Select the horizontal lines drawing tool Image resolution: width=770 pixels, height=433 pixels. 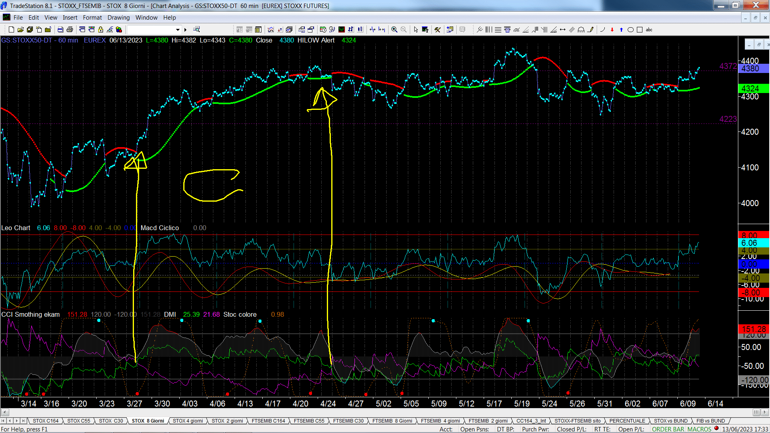coord(498,30)
